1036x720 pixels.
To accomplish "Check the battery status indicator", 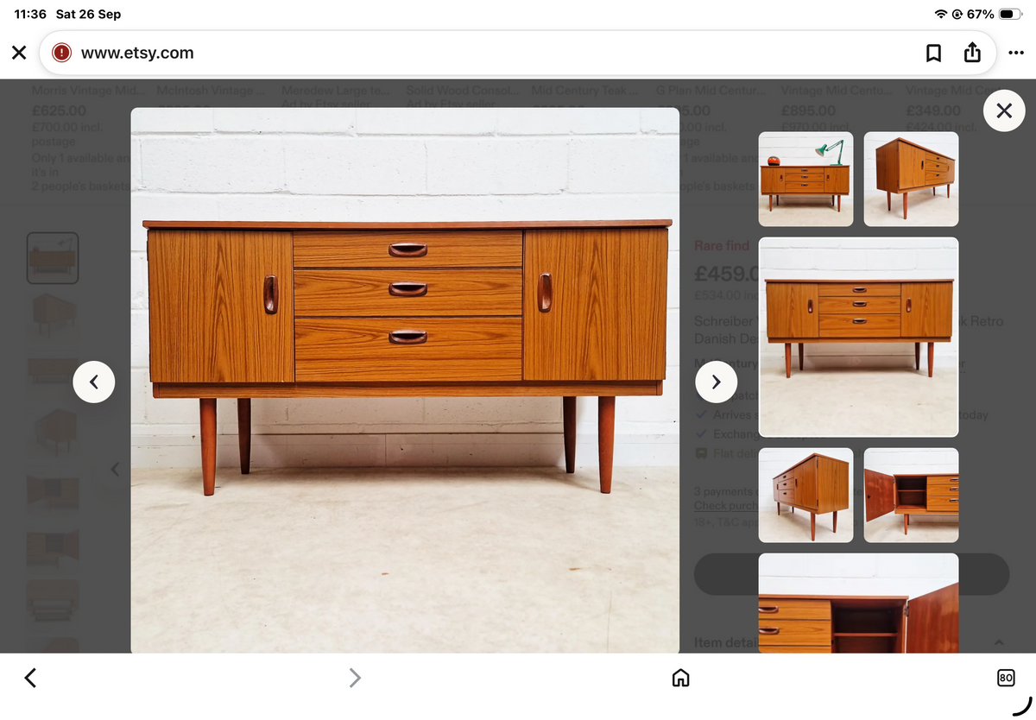I will (1011, 14).
